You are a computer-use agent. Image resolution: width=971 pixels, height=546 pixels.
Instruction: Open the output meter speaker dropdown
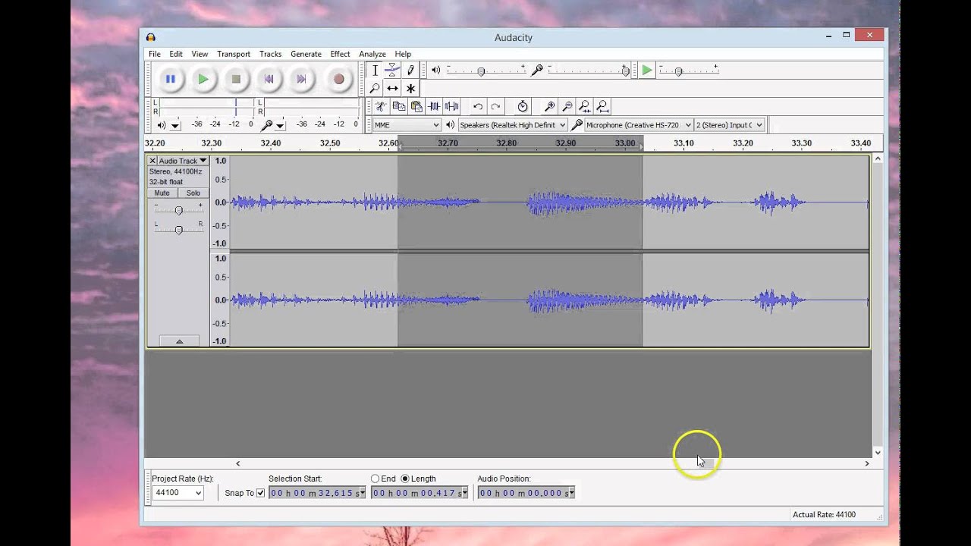[x=175, y=125]
